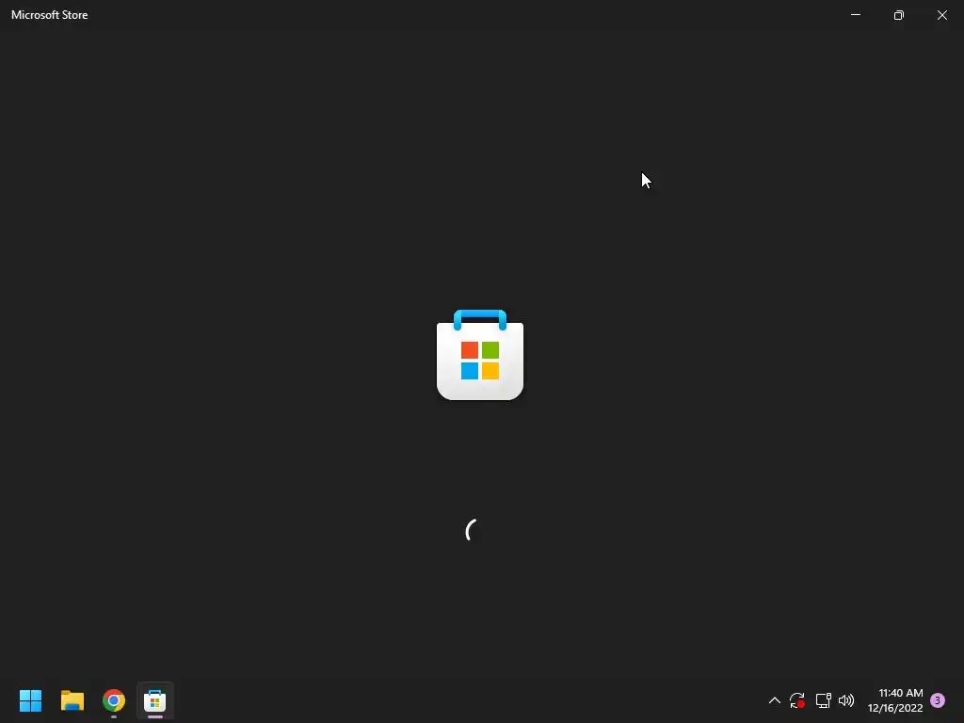Open the sync status tray icon
Viewport: 964px width, 723px height.
coord(797,700)
